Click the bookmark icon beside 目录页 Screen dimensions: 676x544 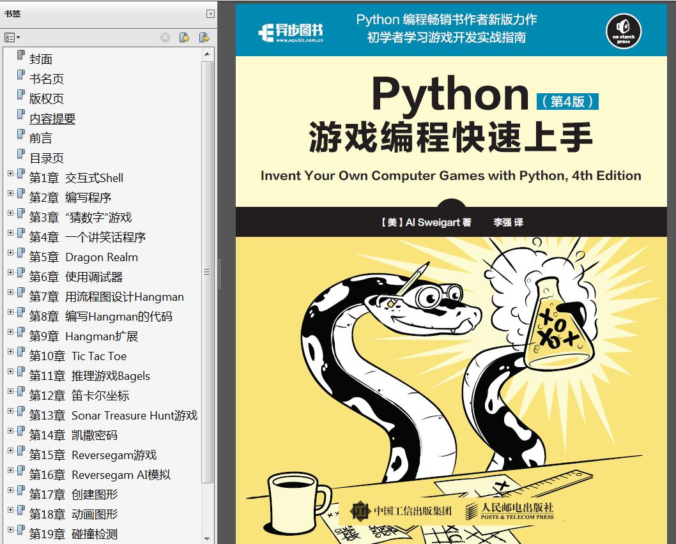(20, 155)
